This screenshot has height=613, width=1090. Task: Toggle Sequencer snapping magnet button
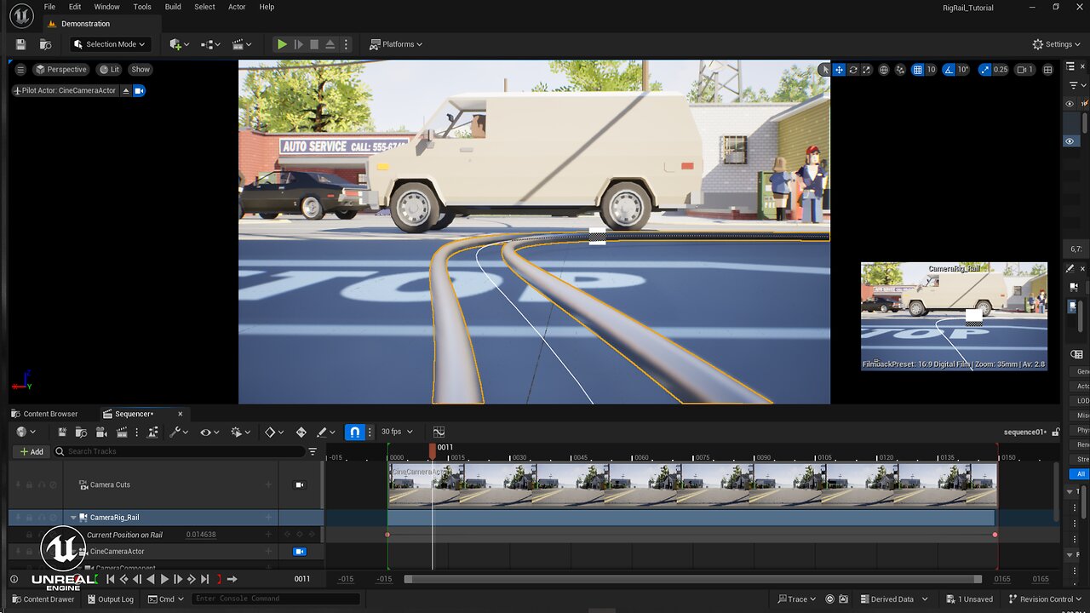click(355, 433)
